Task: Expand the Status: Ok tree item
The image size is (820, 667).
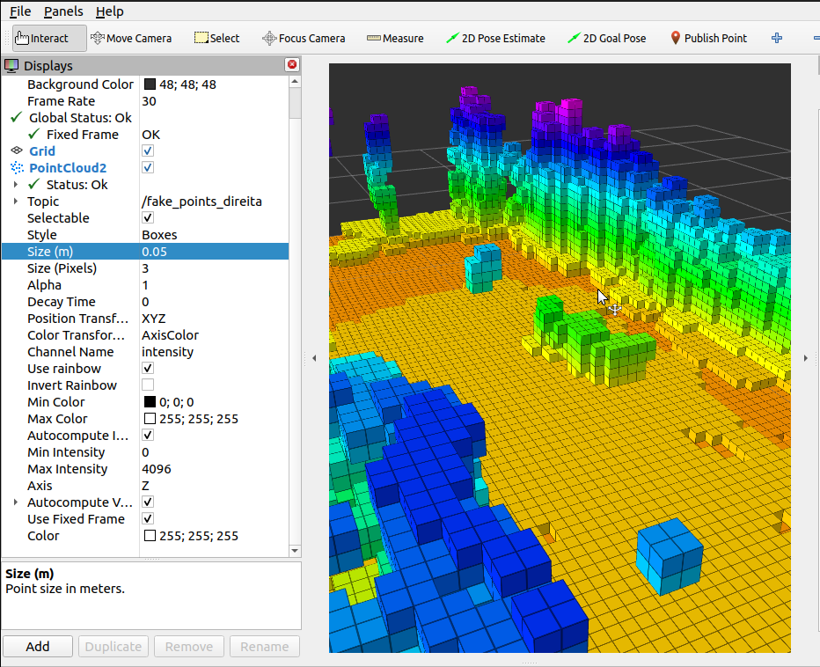Action: [16, 185]
